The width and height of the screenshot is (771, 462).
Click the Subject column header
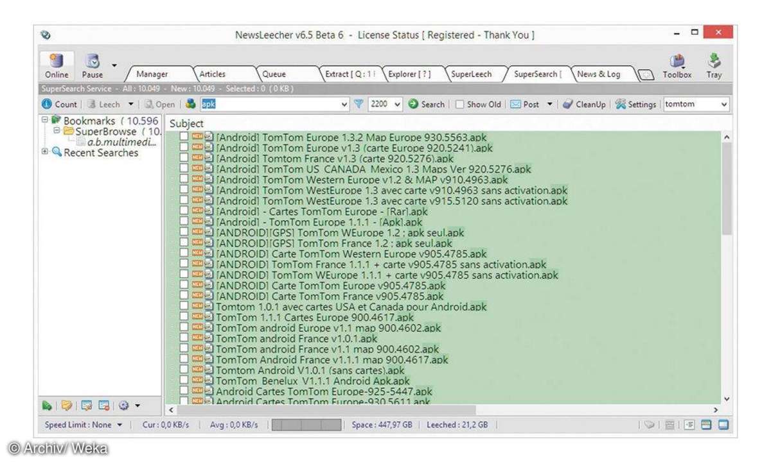pos(187,123)
